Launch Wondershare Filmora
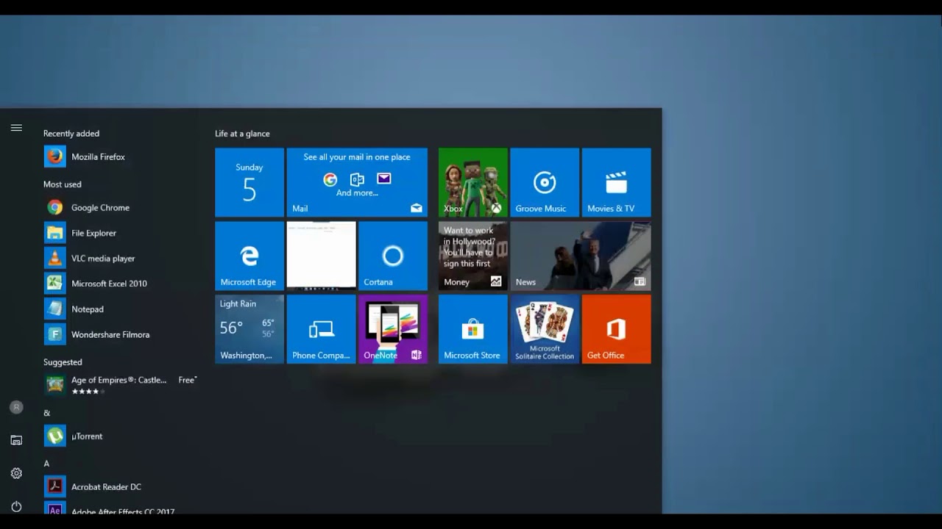 pos(121,334)
